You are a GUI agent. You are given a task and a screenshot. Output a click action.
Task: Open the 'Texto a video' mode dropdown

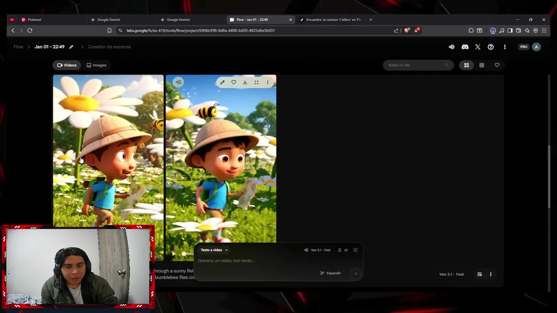pos(214,250)
